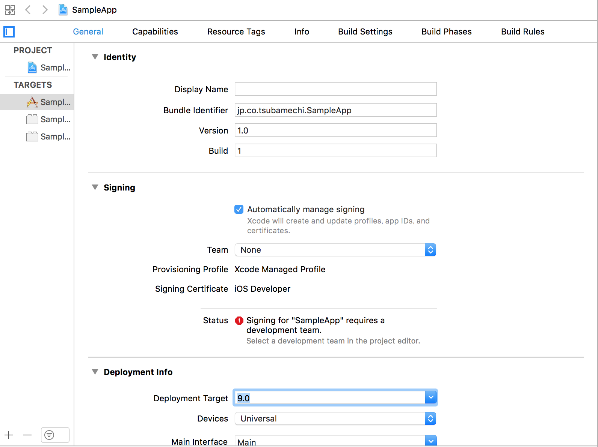Viewport: 598px width, 447px height.
Task: Open the related items grid menu
Action: click(x=10, y=10)
